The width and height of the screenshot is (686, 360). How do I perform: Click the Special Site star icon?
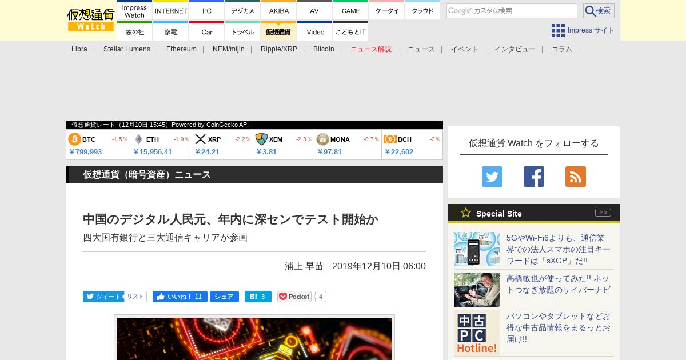tap(466, 213)
